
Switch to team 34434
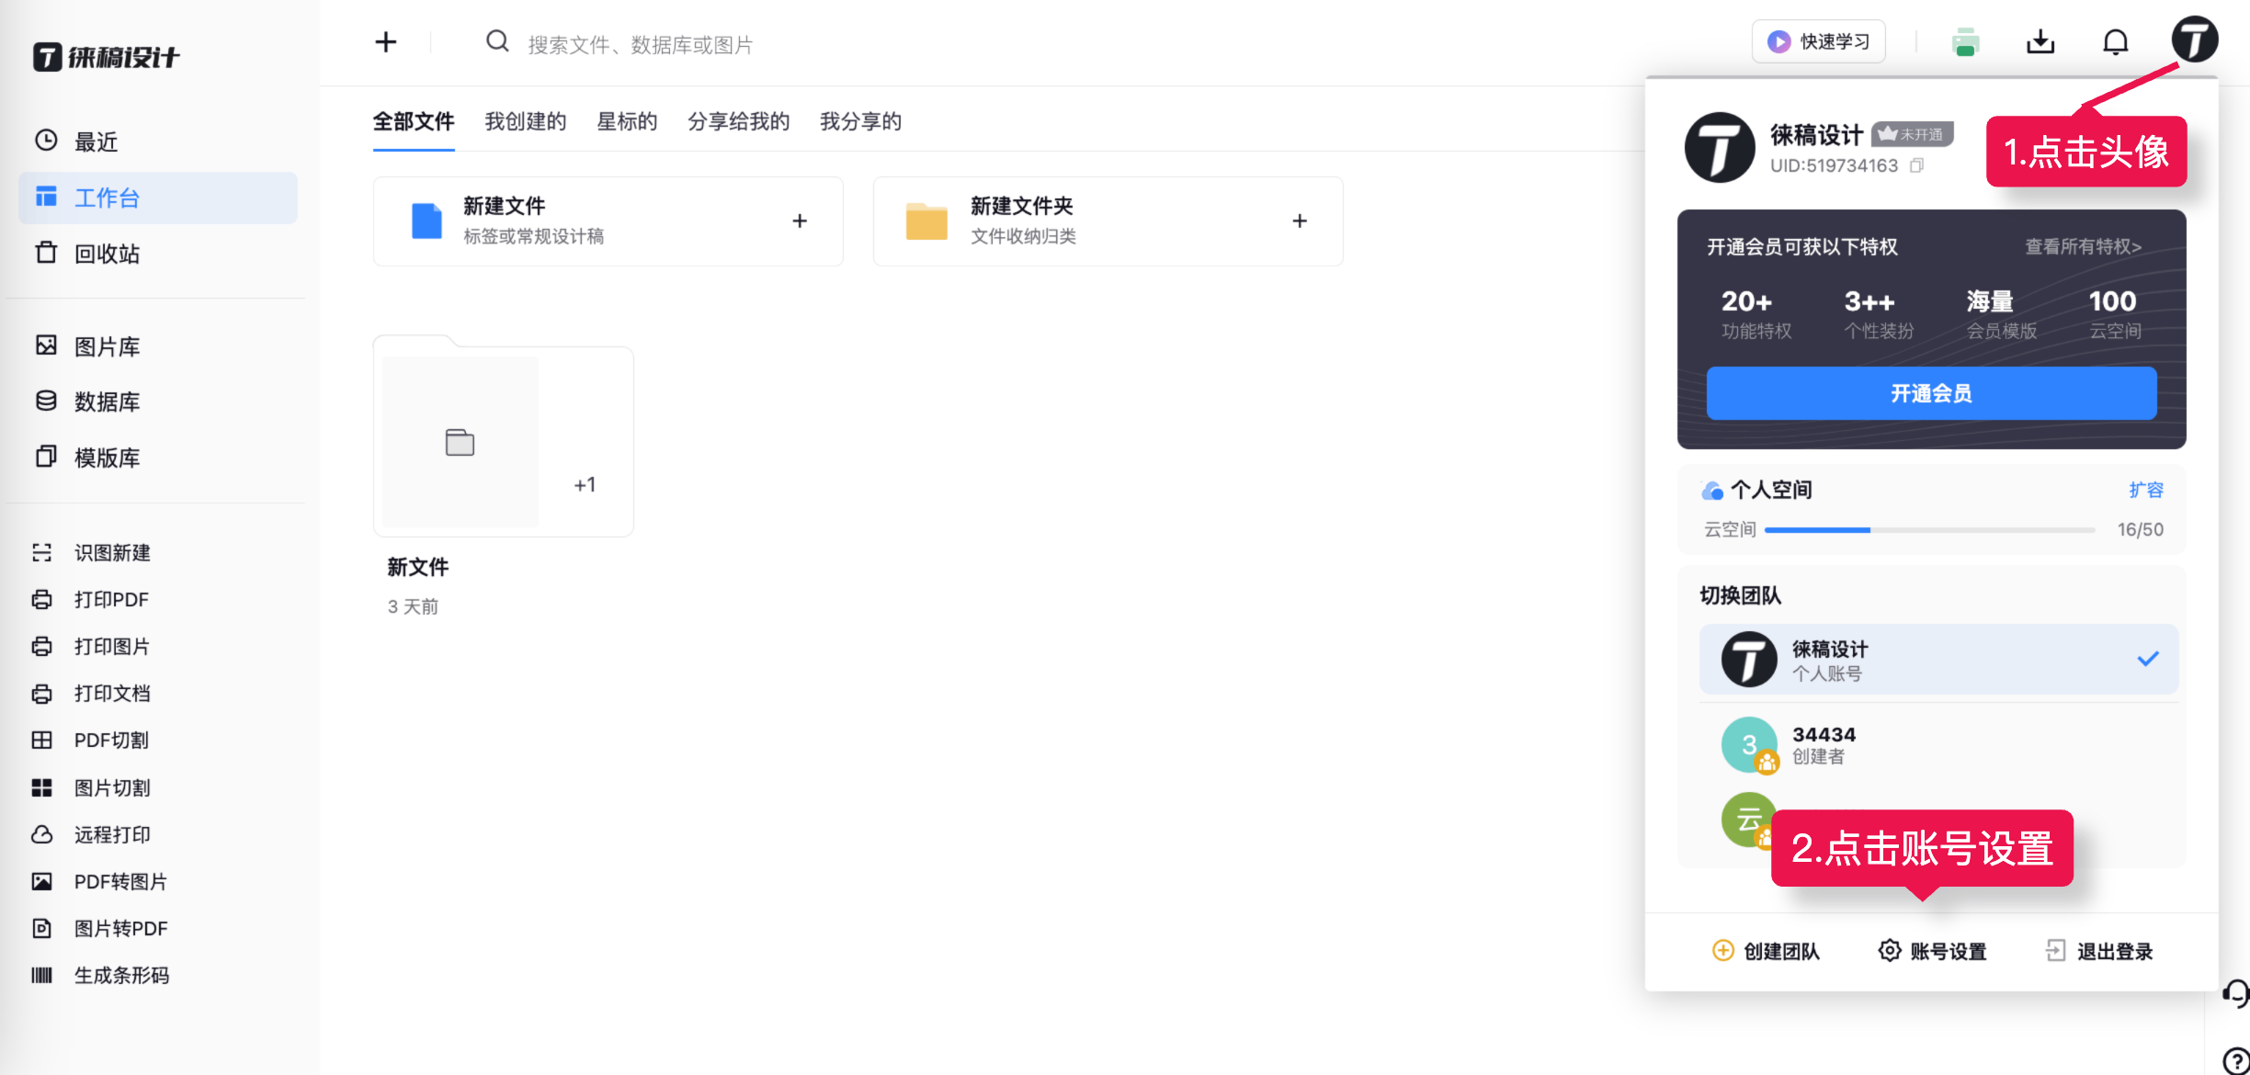pyautogui.click(x=1938, y=744)
